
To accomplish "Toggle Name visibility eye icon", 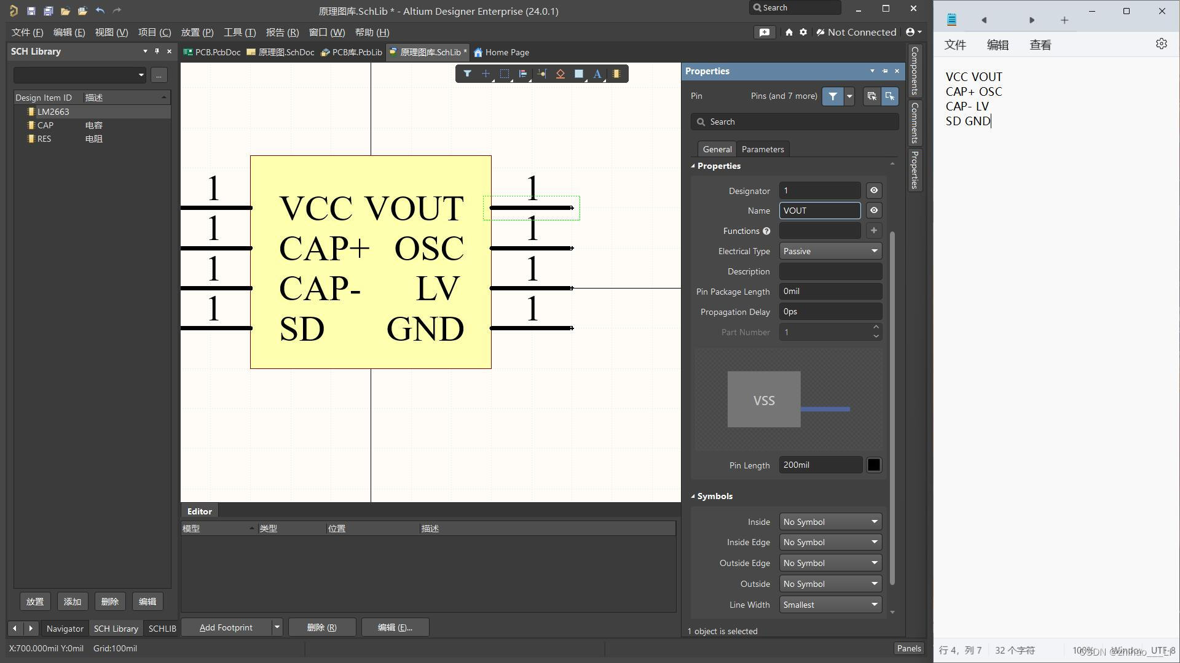I will click(x=873, y=211).
